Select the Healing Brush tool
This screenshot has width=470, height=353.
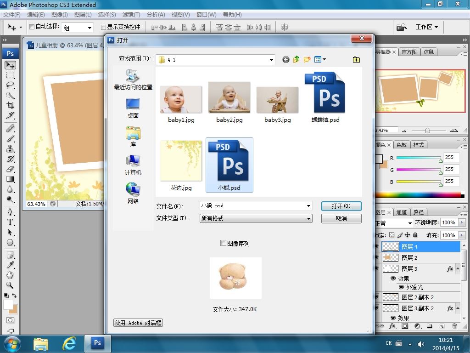coord(10,129)
